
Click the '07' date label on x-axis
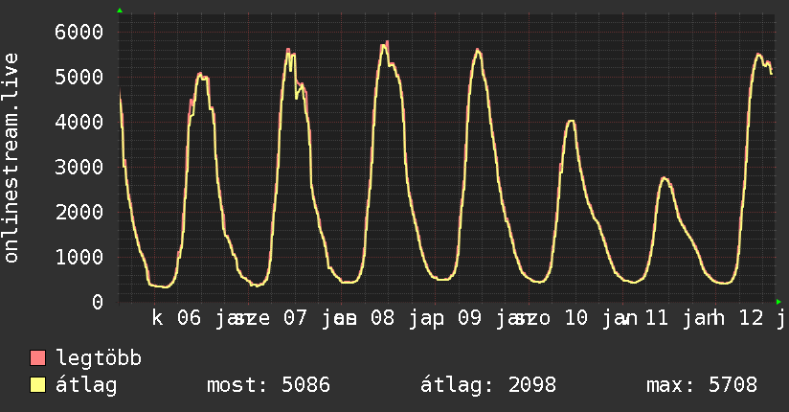point(295,318)
